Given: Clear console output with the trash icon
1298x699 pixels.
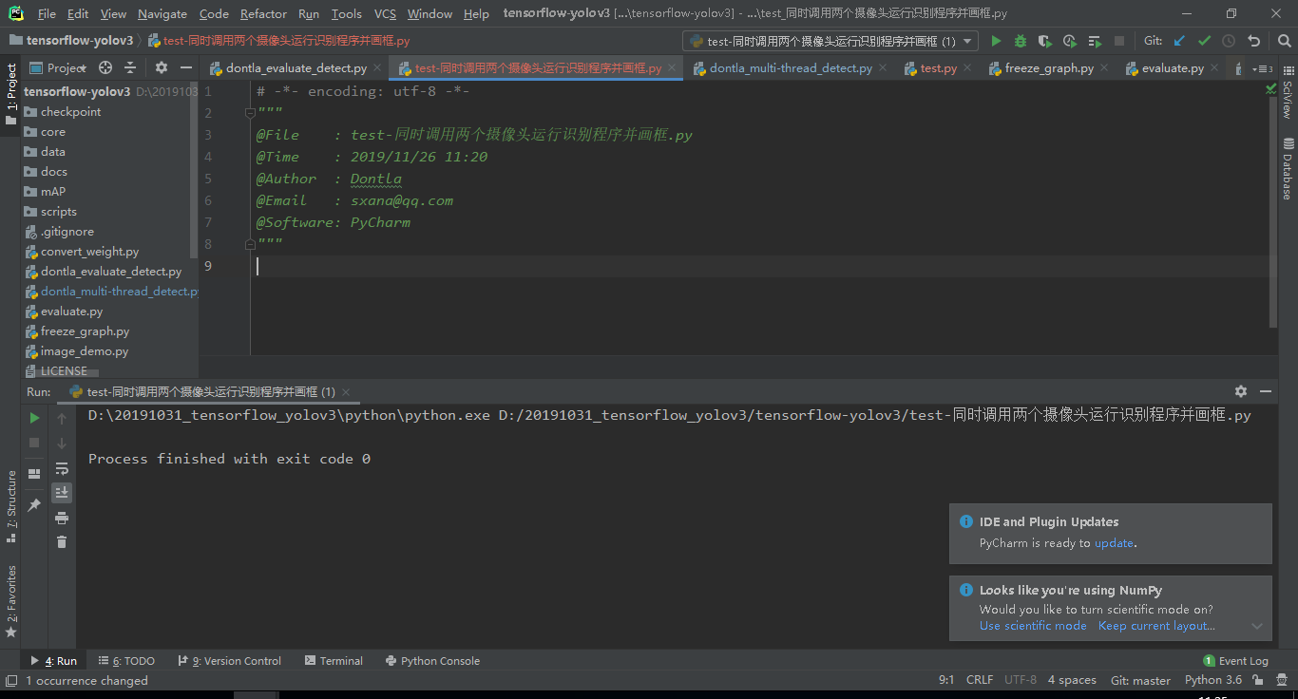Looking at the screenshot, I should coord(62,541).
